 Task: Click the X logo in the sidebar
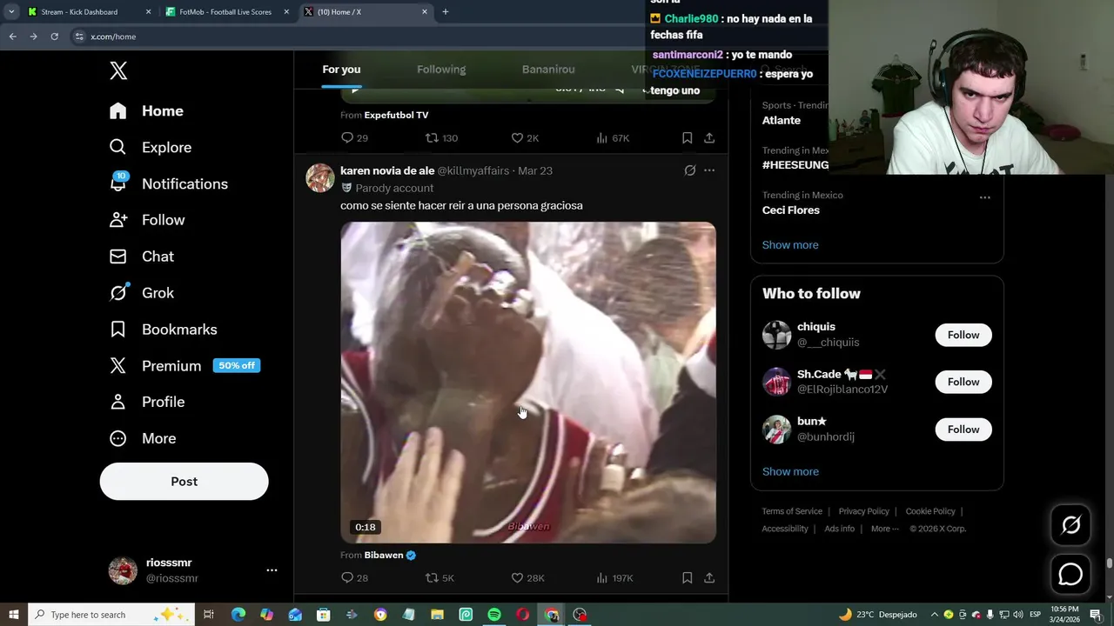[118, 71]
